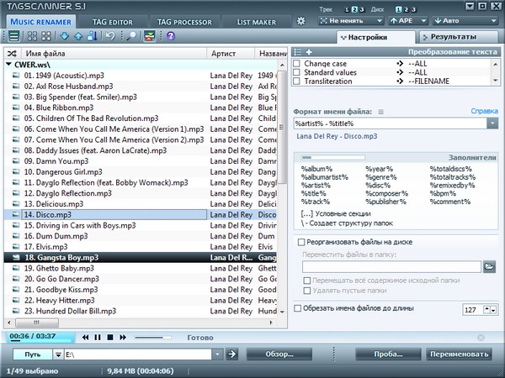Open help via the purple question mark
The image size is (505, 378).
coord(171,36)
